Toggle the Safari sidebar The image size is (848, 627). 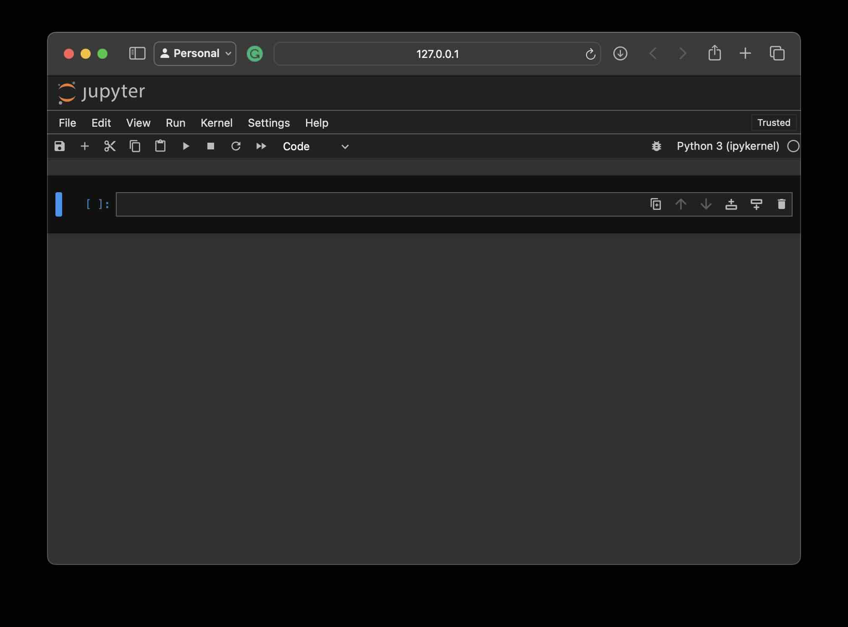point(137,53)
